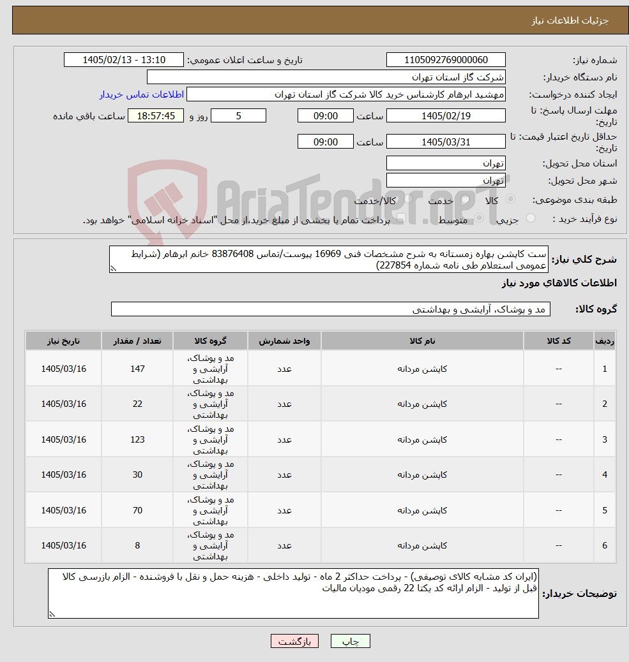Image resolution: width=629 pixels, height=662 pixels.
Task: Click the general description text area
Action: pos(329,259)
